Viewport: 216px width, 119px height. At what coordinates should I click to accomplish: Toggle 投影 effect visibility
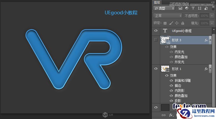pos(171,101)
